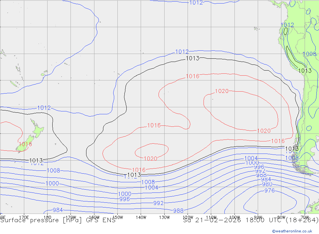Screen dimensions: 319x234
Task: Click the 150W longitude label
Action: 118,217
